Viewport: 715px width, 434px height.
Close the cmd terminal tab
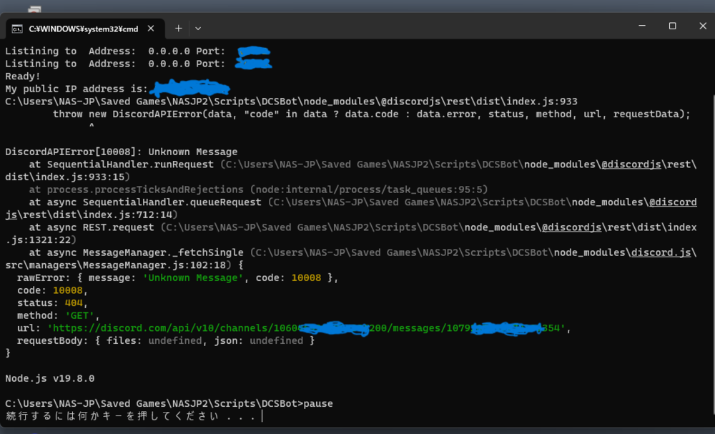point(151,29)
